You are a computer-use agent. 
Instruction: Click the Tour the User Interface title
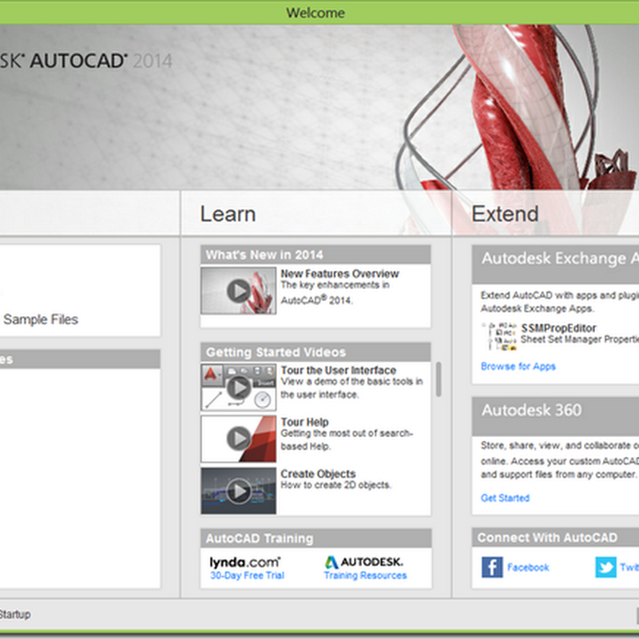[338, 371]
